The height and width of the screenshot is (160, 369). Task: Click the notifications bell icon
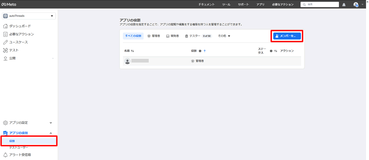pyautogui.click(x=344, y=5)
